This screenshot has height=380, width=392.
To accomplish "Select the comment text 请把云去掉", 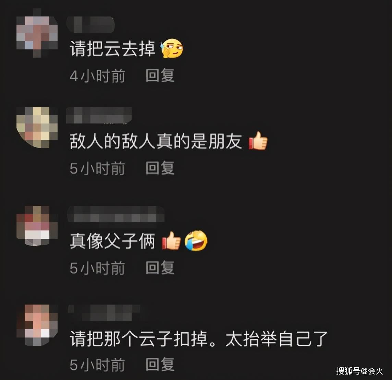I will pos(112,49).
